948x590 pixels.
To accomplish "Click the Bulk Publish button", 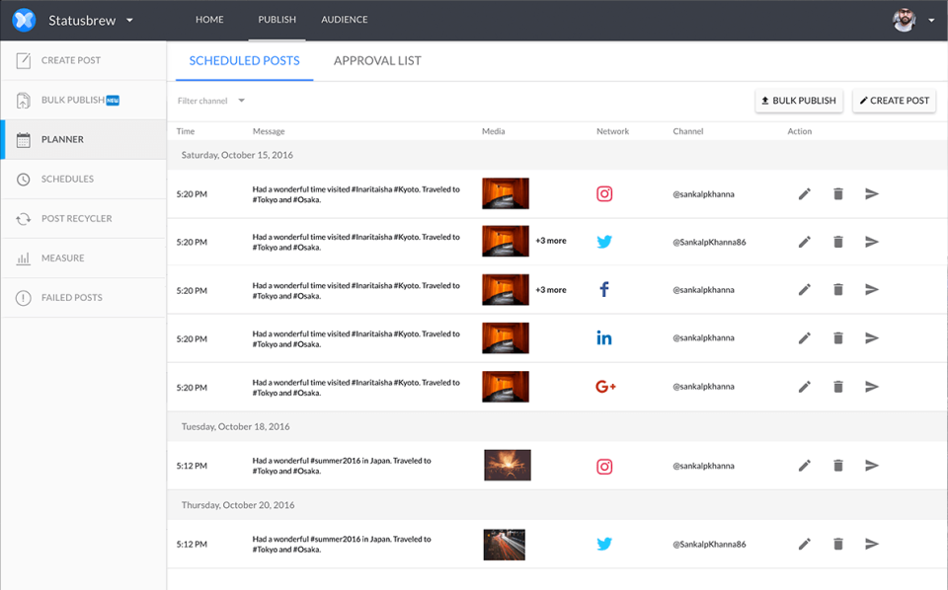I will 799,101.
